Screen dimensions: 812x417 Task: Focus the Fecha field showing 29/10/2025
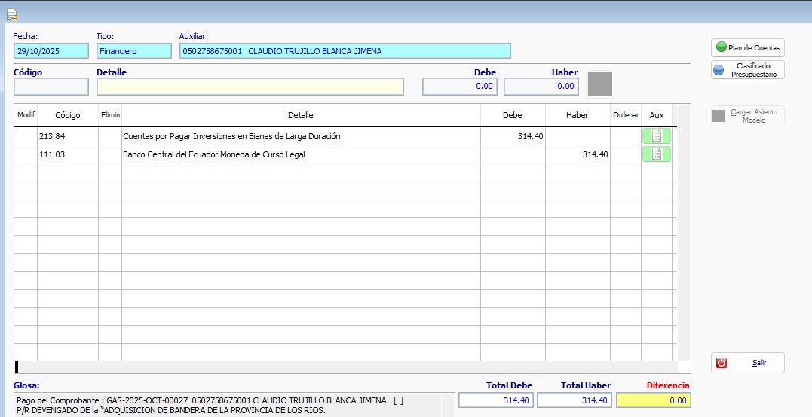51,51
